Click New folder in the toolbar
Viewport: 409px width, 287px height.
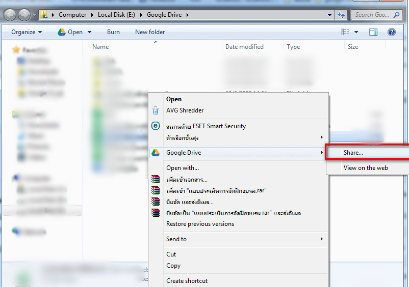[150, 32]
